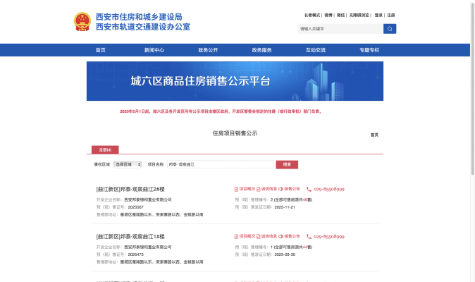This screenshot has width=475, height=282.
Task: Expand the 选择区域 district dropdown
Action: tap(127, 164)
